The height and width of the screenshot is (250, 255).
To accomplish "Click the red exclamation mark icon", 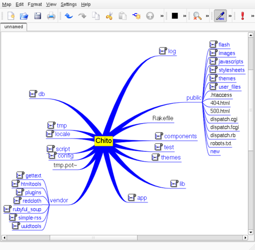I will point(243,16).
